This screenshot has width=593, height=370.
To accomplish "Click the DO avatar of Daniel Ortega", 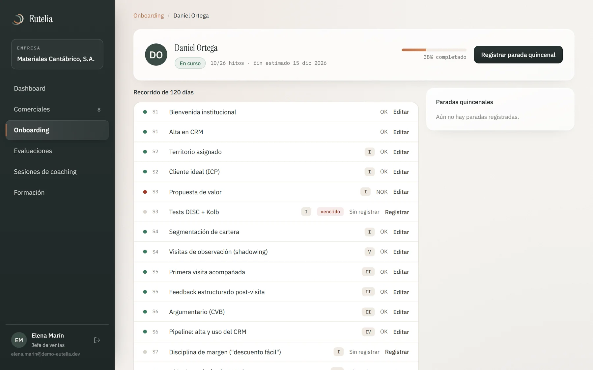I will (156, 55).
